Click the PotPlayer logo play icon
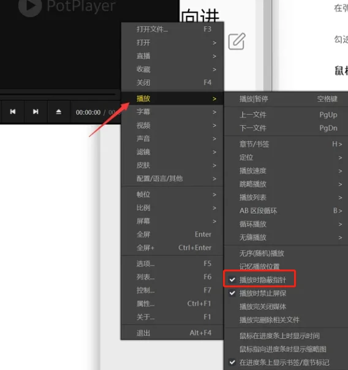The height and width of the screenshot is (370, 348). pos(30,6)
